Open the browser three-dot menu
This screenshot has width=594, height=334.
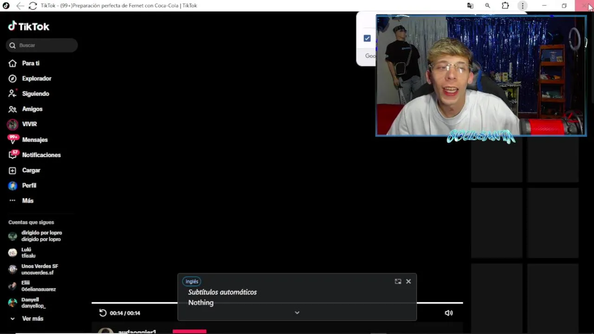(523, 6)
